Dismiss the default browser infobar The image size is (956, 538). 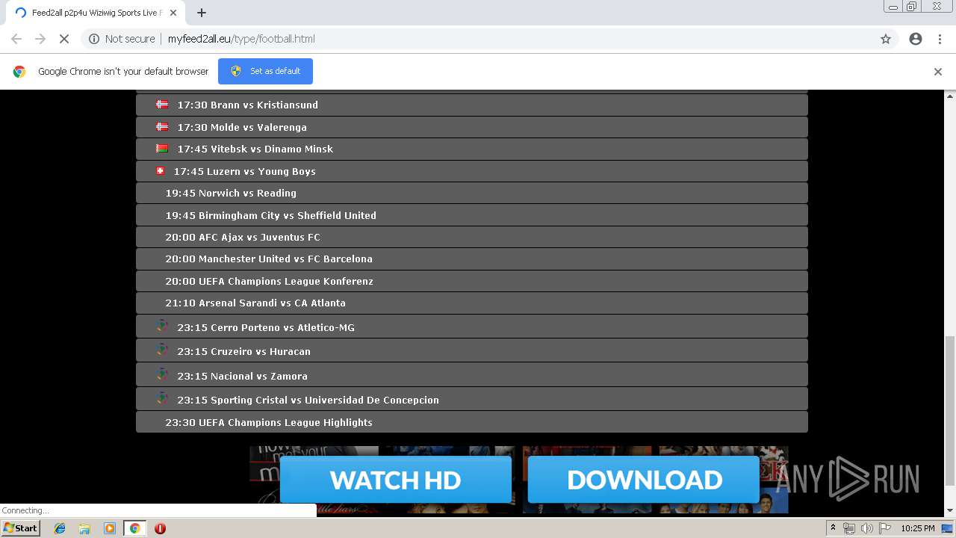pyautogui.click(x=938, y=72)
